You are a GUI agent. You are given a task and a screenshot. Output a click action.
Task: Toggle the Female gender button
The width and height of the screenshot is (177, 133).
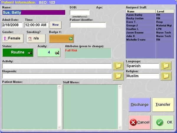pos(12,38)
